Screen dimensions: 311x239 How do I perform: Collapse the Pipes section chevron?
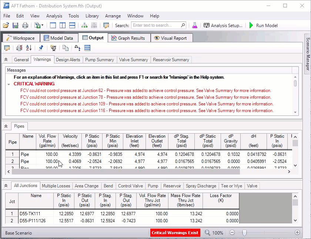(6, 126)
